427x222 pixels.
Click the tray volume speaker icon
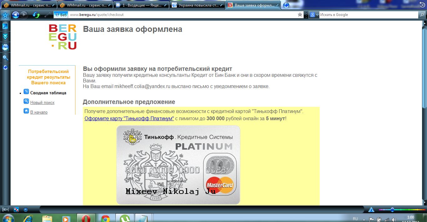pos(394,220)
